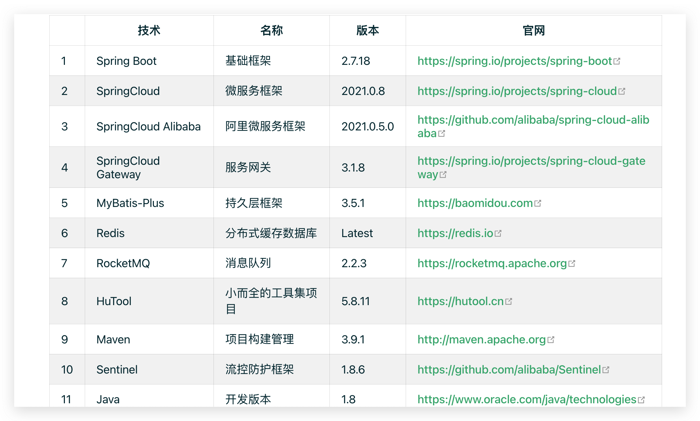Click external-link icon after rocketmq.apache.org
The image size is (700, 421).
pos(572,263)
